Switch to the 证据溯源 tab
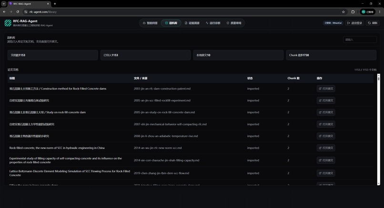Screen dimensions: 384x208 point(192,23)
